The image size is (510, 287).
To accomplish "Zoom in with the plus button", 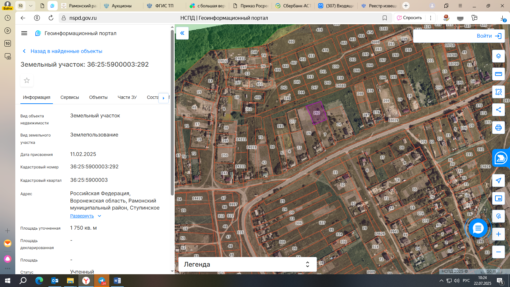I will click(499, 234).
